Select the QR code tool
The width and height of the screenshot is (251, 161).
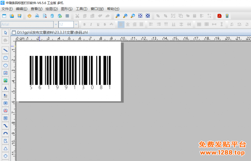[x=5, y=118]
